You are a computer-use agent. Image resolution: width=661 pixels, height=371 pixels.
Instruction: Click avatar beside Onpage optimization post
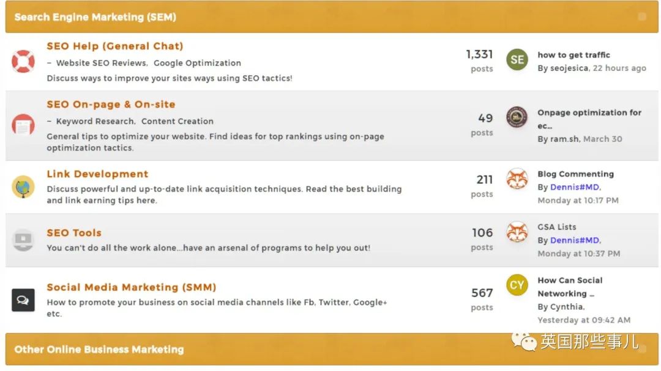(x=517, y=117)
